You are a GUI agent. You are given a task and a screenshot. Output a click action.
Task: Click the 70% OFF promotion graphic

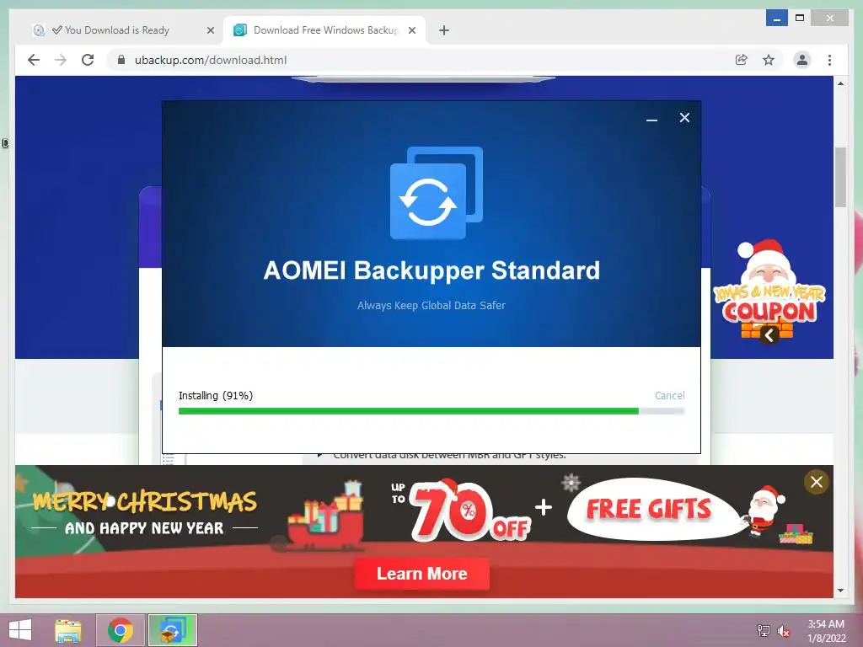click(x=461, y=511)
